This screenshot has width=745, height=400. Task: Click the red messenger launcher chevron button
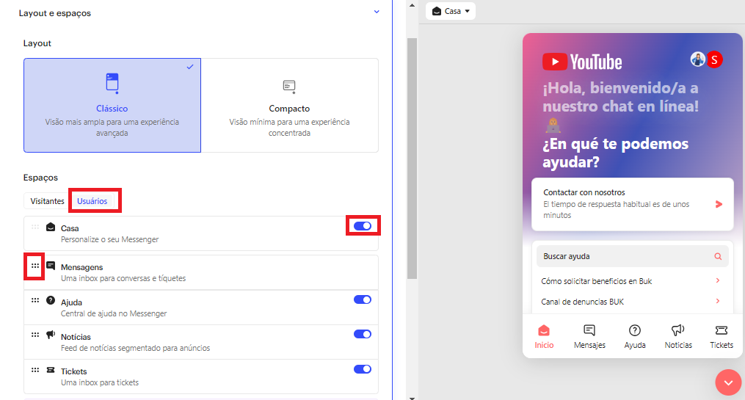(x=728, y=382)
